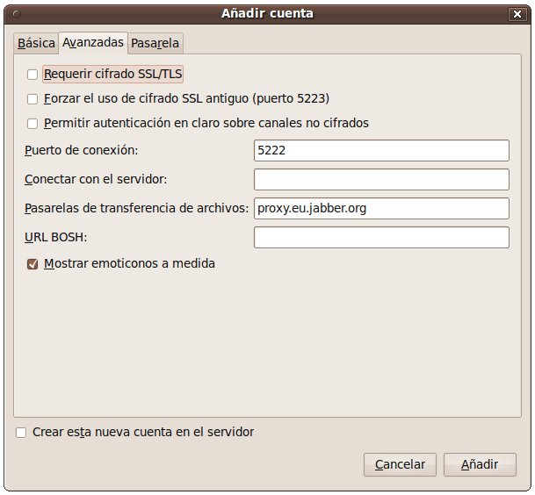The image size is (535, 495).
Task: Click the connection port field containing 5222
Action: (381, 151)
